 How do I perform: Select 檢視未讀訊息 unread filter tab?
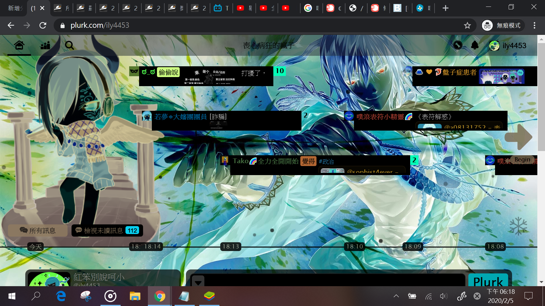pyautogui.click(x=107, y=230)
